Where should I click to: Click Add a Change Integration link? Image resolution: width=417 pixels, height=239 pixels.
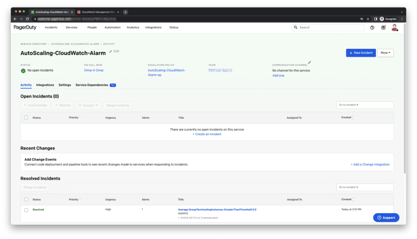coord(370,164)
